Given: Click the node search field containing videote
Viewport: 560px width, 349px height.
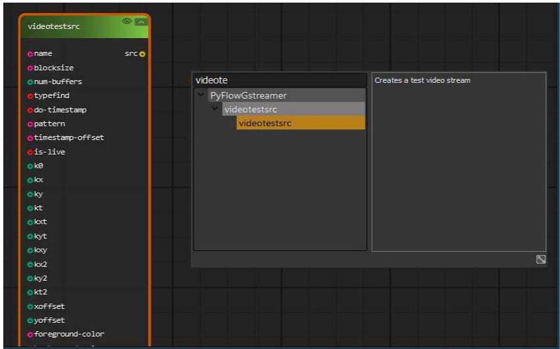Looking at the screenshot, I should (x=280, y=80).
